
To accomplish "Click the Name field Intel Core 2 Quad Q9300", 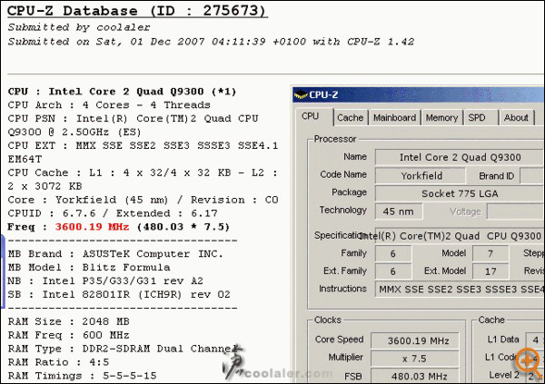I will (460, 157).
